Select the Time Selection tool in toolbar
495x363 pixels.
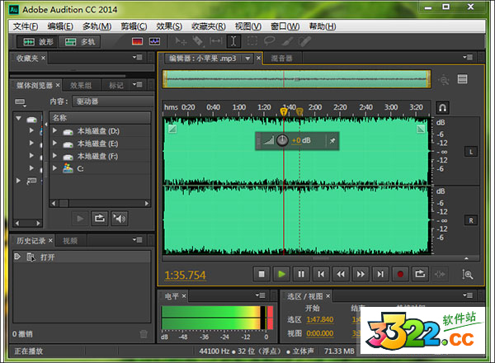click(233, 40)
